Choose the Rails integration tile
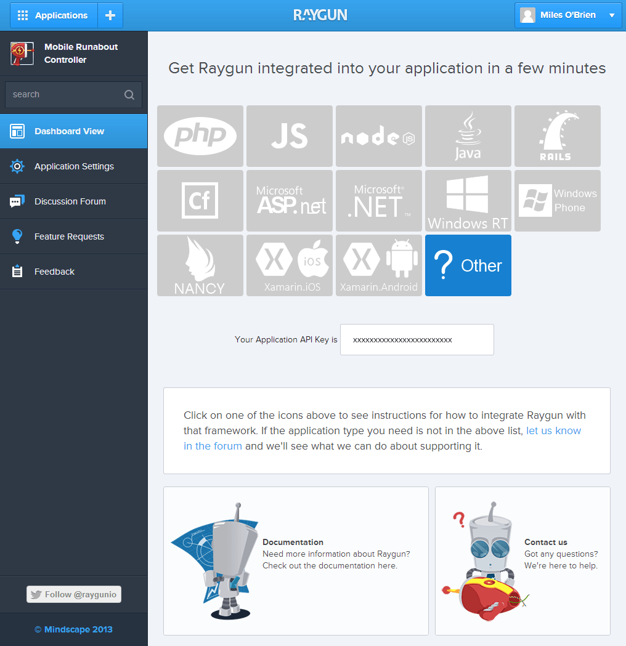Image resolution: width=626 pixels, height=646 pixels. (557, 136)
